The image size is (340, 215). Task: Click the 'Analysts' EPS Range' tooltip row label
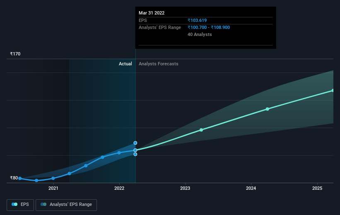point(160,28)
